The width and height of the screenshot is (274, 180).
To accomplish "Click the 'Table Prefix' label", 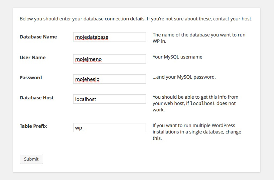I will (33, 126).
